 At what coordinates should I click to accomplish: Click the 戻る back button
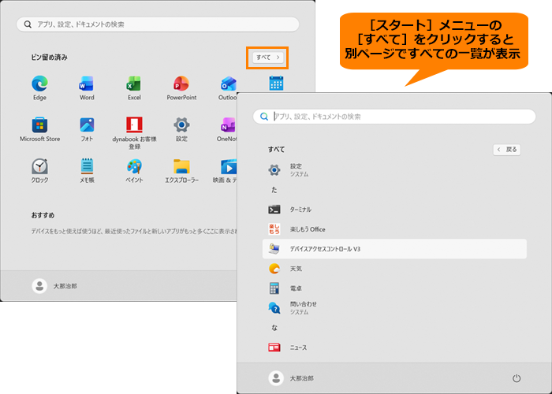pyautogui.click(x=506, y=150)
